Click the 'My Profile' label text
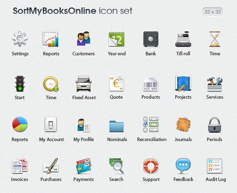Viewport: 237px width, 193px height. click(x=84, y=140)
